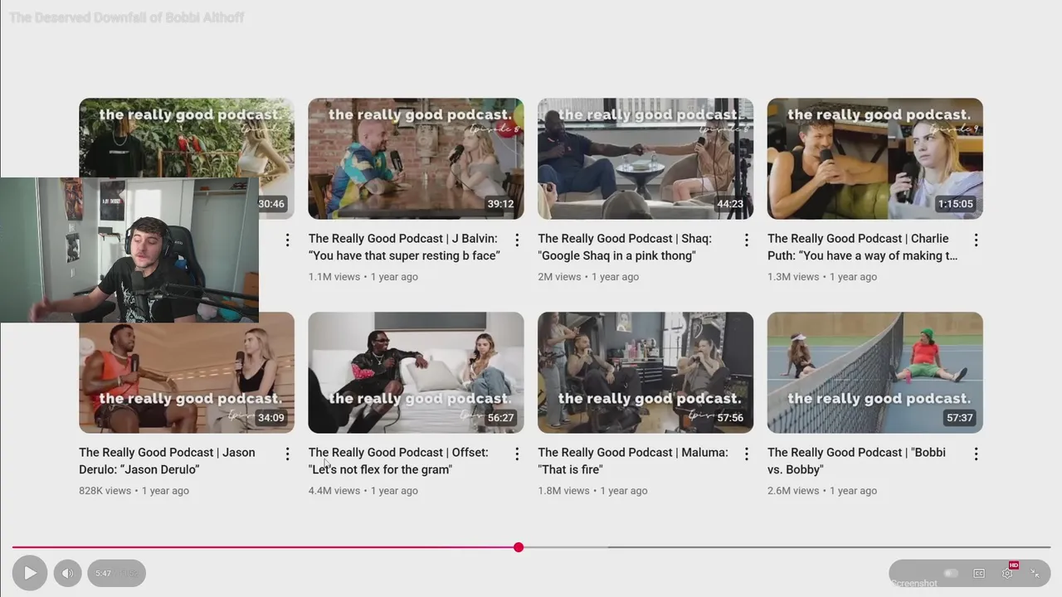Mute the video volume
The image size is (1062, 597).
tap(67, 573)
